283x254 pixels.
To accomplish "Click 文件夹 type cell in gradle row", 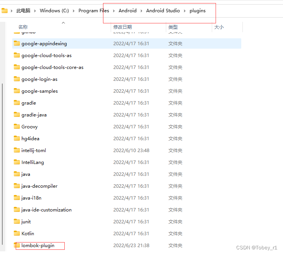I will point(175,103).
